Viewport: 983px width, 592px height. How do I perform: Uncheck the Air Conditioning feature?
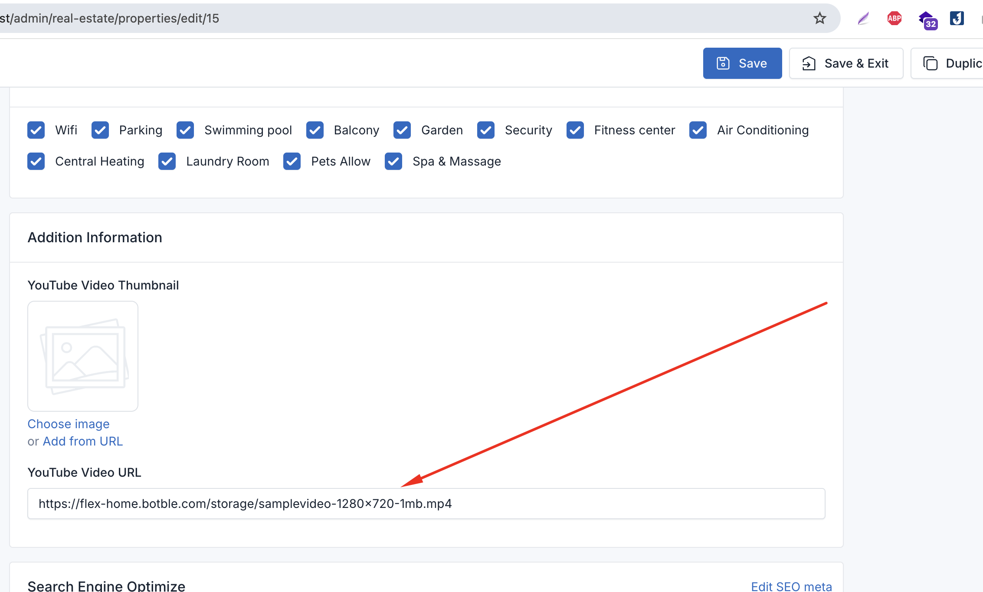point(698,130)
